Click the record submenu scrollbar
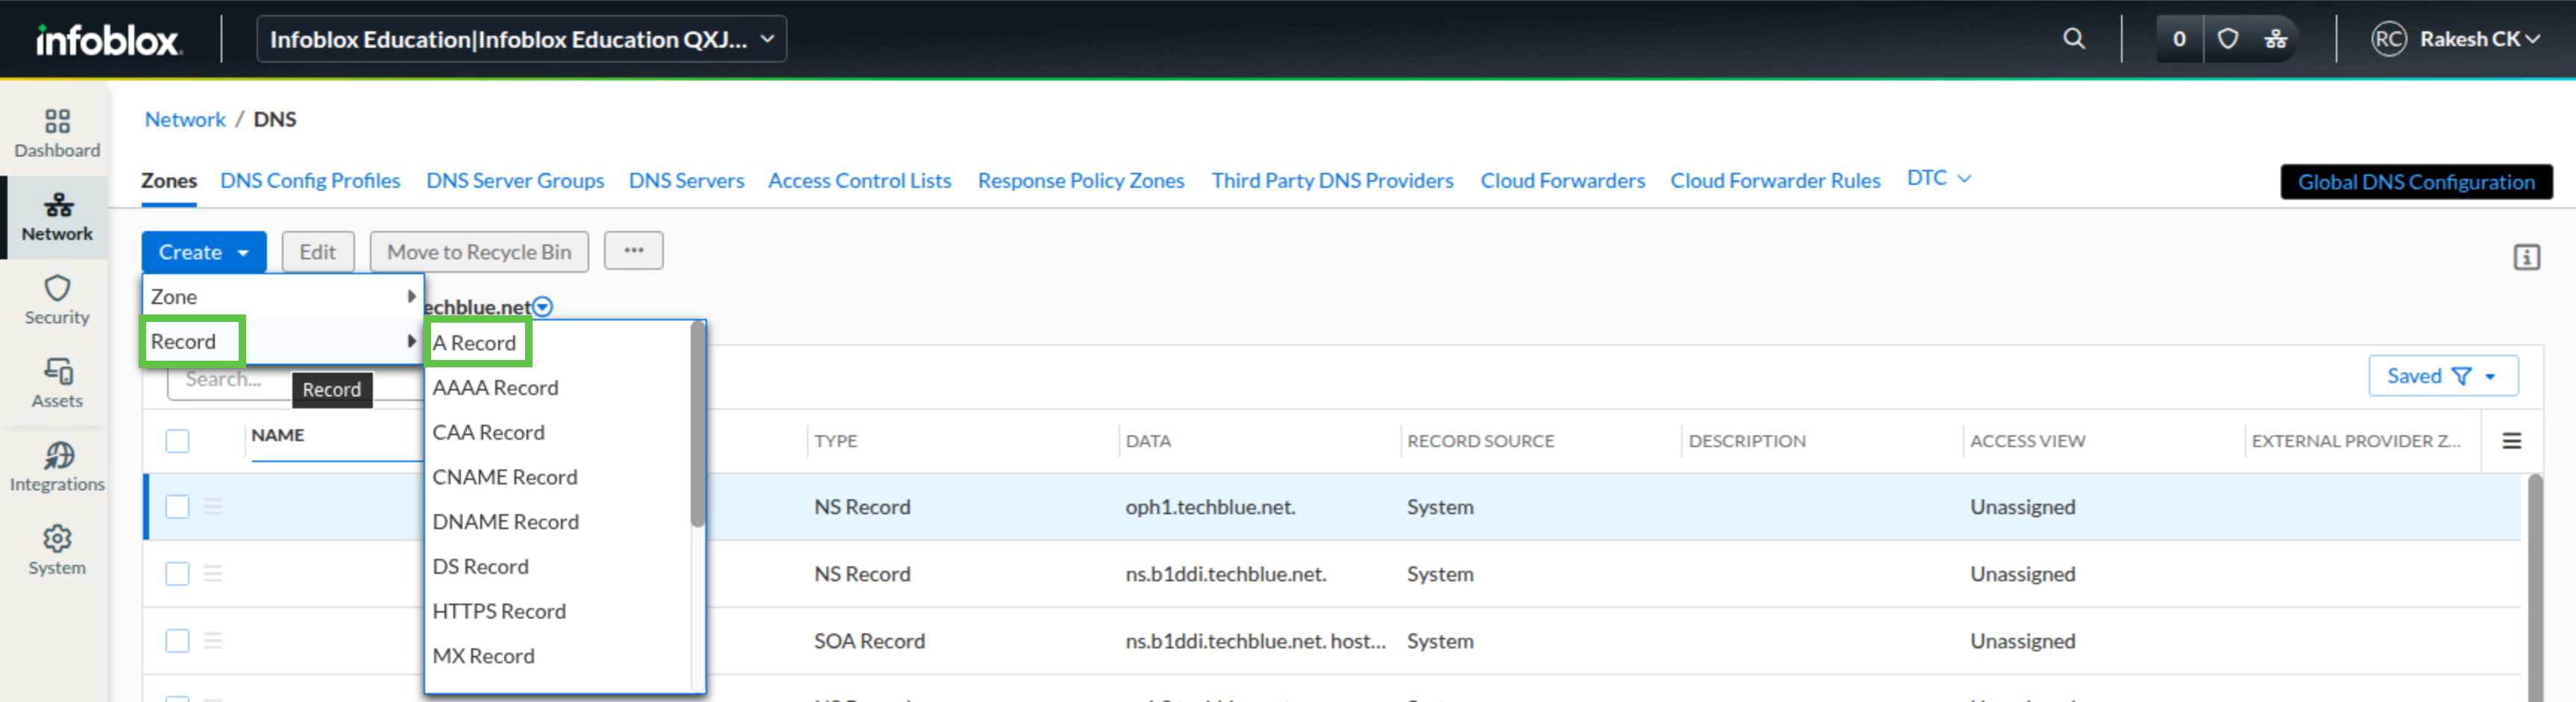2576x702 pixels. [x=697, y=423]
